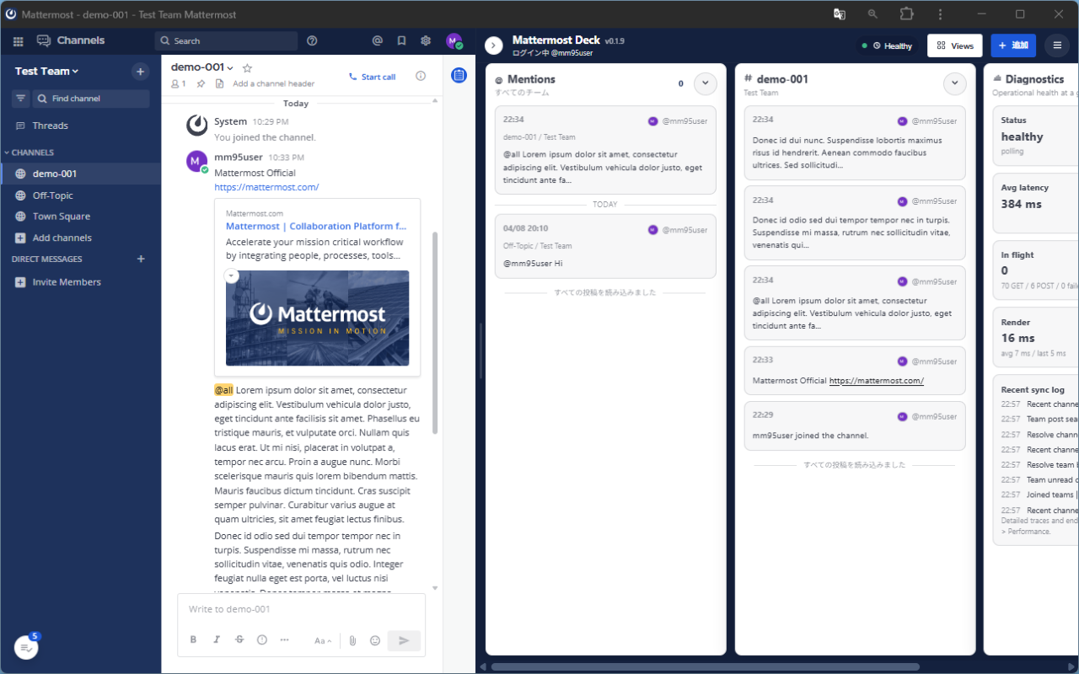Open channel info icon
1079x674 pixels.
pyautogui.click(x=421, y=77)
